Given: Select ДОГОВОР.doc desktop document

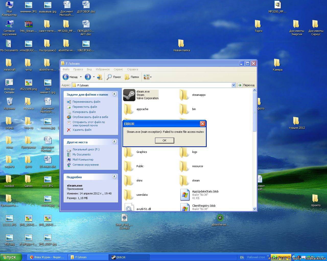Looking at the screenshot, I should tap(86, 7).
